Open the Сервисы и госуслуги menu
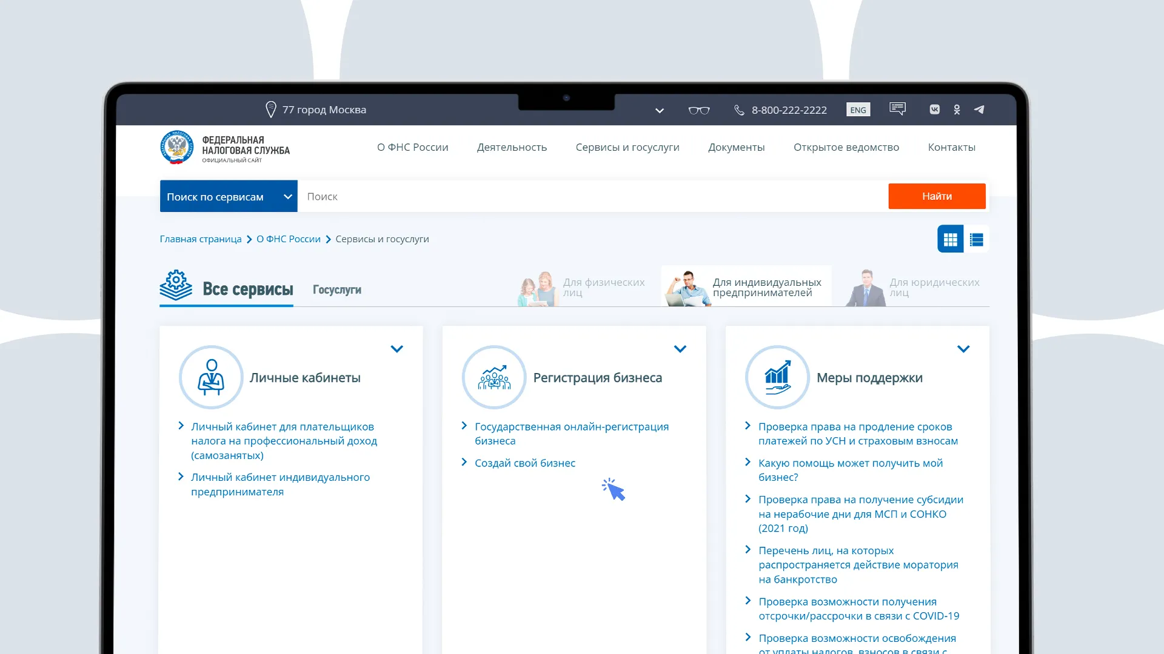This screenshot has height=654, width=1164. 627,147
